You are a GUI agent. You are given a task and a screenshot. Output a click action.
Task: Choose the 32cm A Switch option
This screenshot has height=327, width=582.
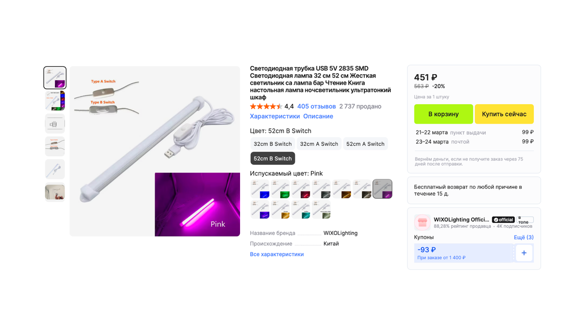pos(319,144)
